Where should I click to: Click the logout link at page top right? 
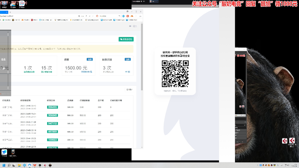(135, 26)
